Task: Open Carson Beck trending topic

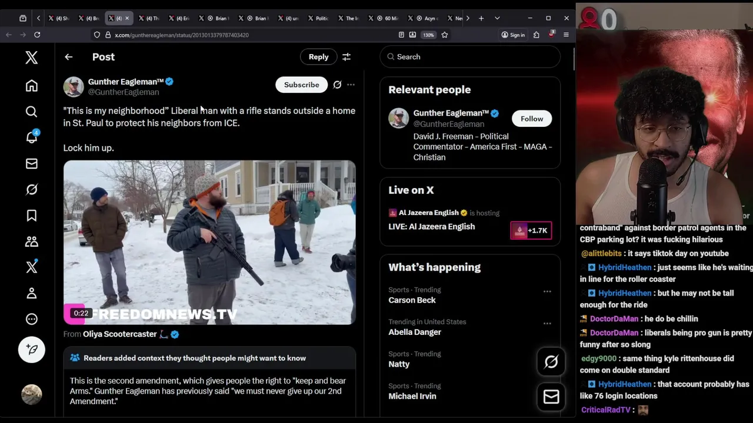Action: 412,300
